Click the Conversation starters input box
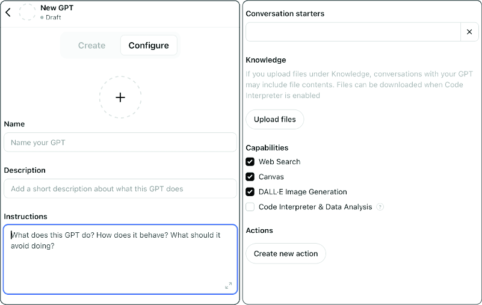Image resolution: width=482 pixels, height=305 pixels. [353, 32]
